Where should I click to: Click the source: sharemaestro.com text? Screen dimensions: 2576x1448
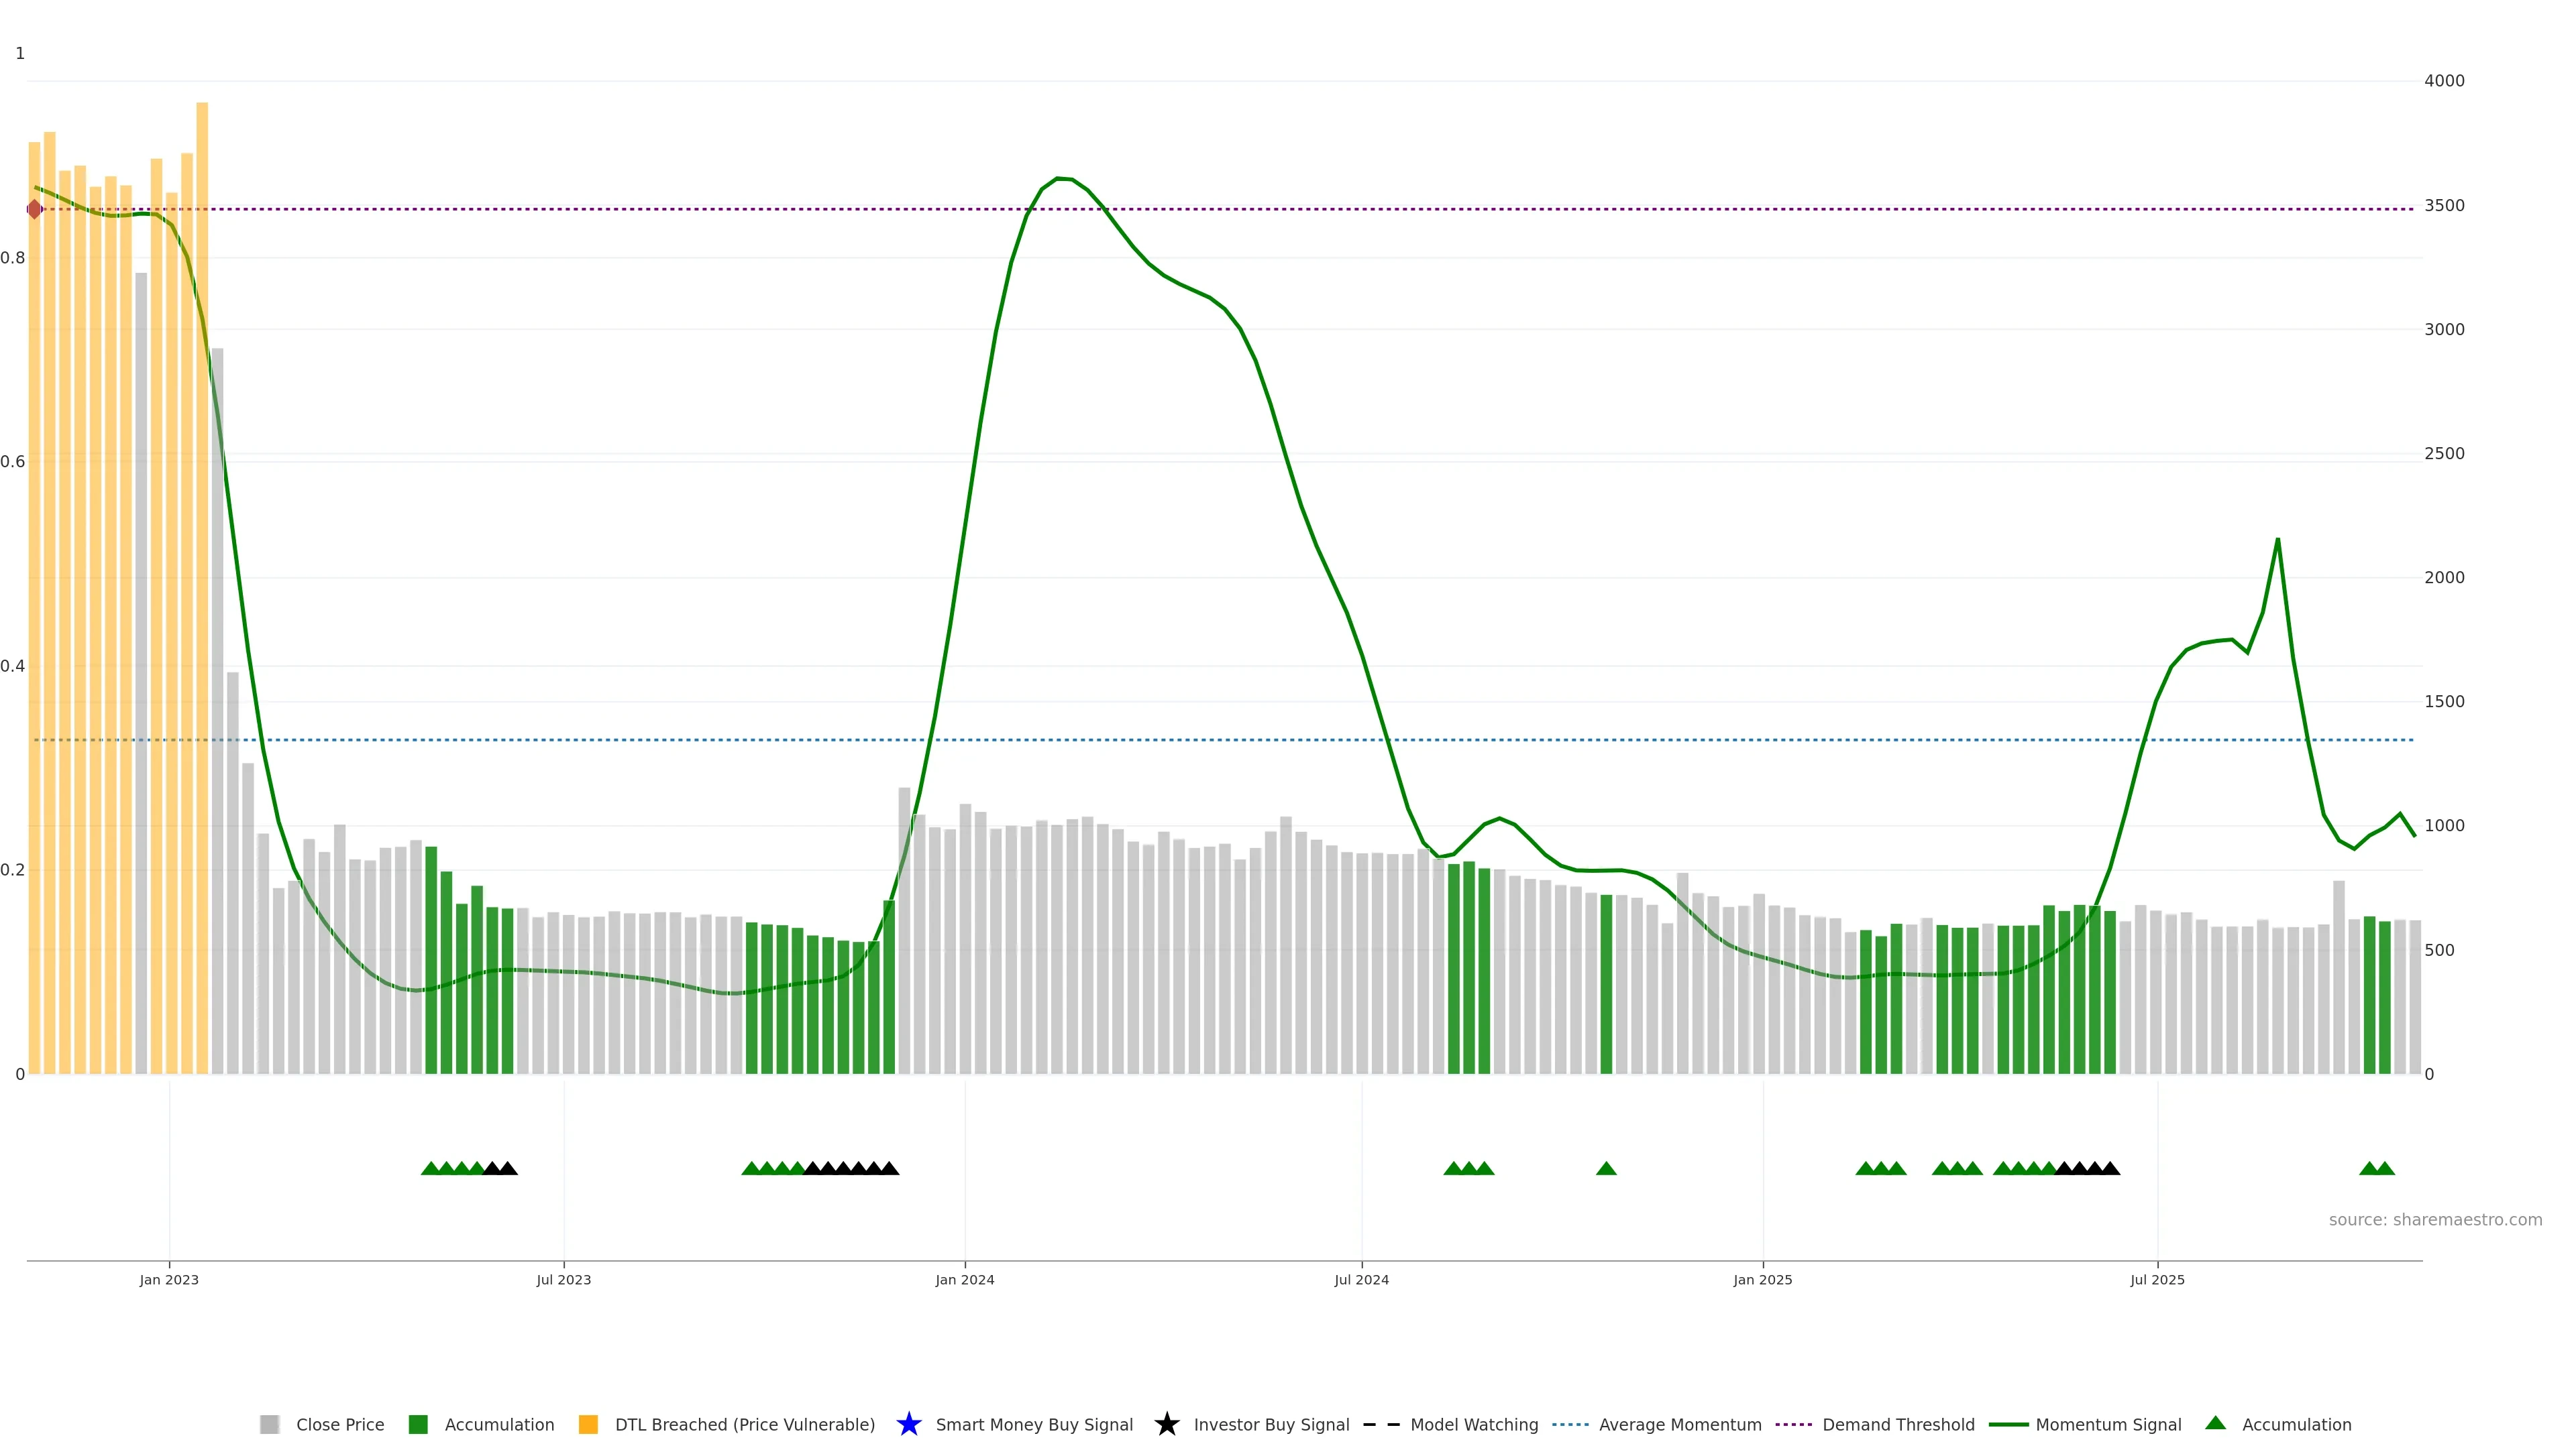[x=2435, y=1220]
